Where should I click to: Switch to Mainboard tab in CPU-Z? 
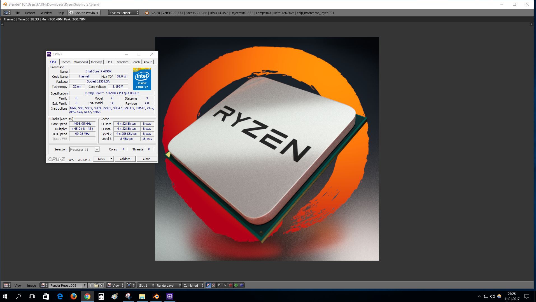click(x=81, y=62)
